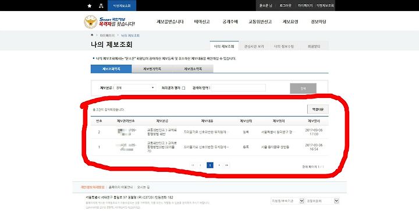419x215 pixels.
Task: Go to last page with double-right arrow
Action: click(226, 165)
